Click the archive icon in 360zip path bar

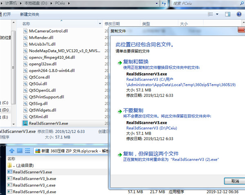point(38,151)
